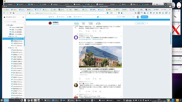Open the Twitterの高度な検索 bookmark
182x102 pixels.
pos(16,27)
